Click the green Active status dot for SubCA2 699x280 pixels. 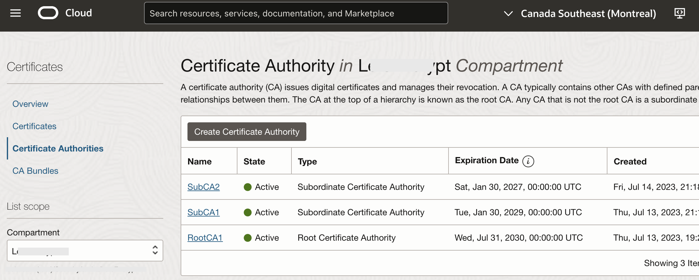247,187
